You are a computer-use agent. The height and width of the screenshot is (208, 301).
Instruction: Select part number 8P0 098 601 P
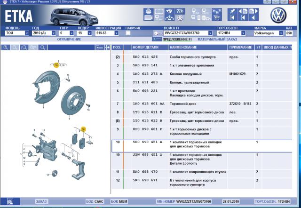coord(147,129)
